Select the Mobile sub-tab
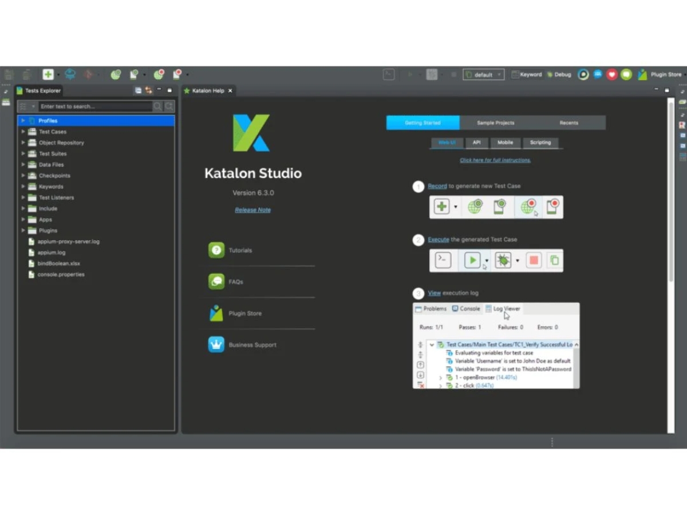Image resolution: width=687 pixels, height=515 pixels. click(506, 142)
